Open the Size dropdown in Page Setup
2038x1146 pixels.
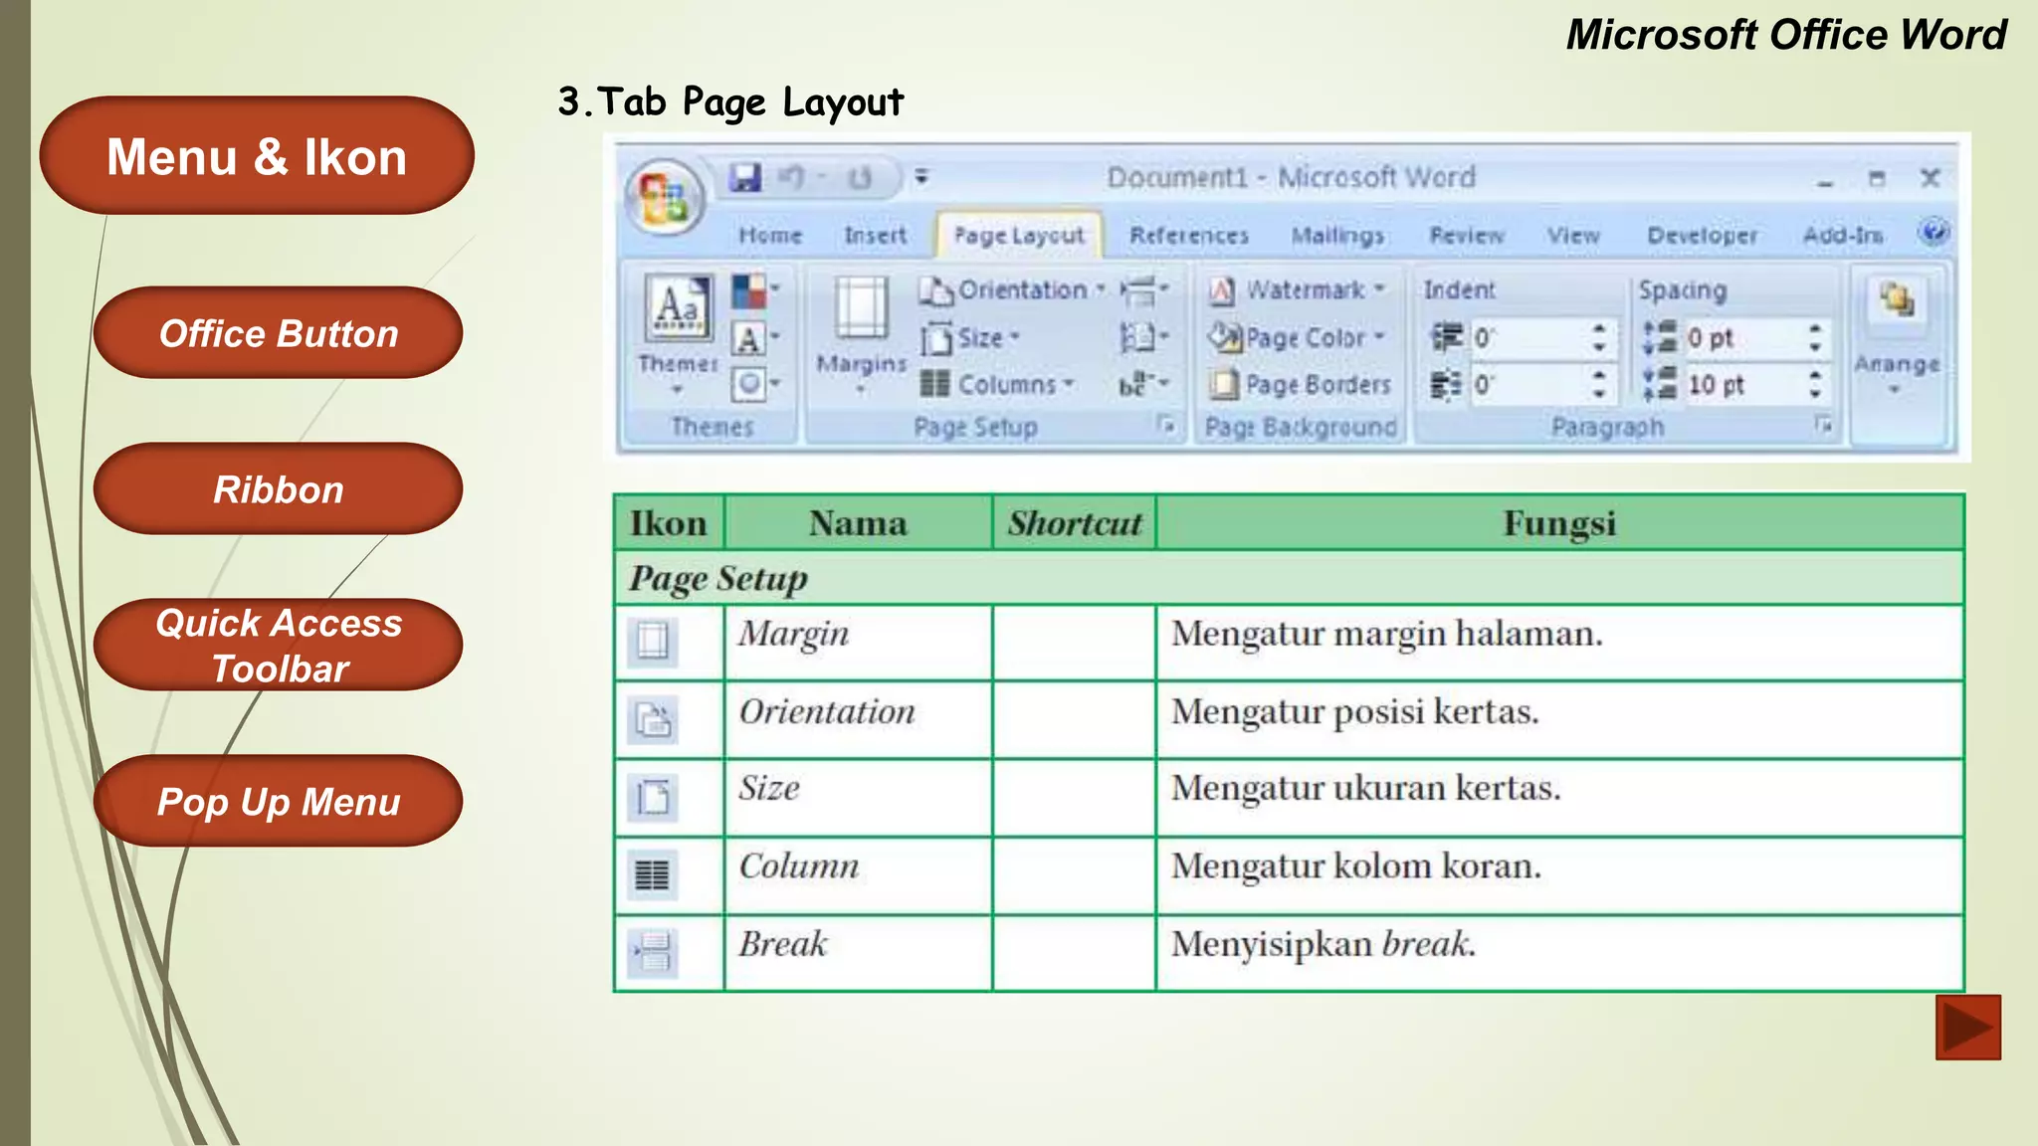(971, 338)
